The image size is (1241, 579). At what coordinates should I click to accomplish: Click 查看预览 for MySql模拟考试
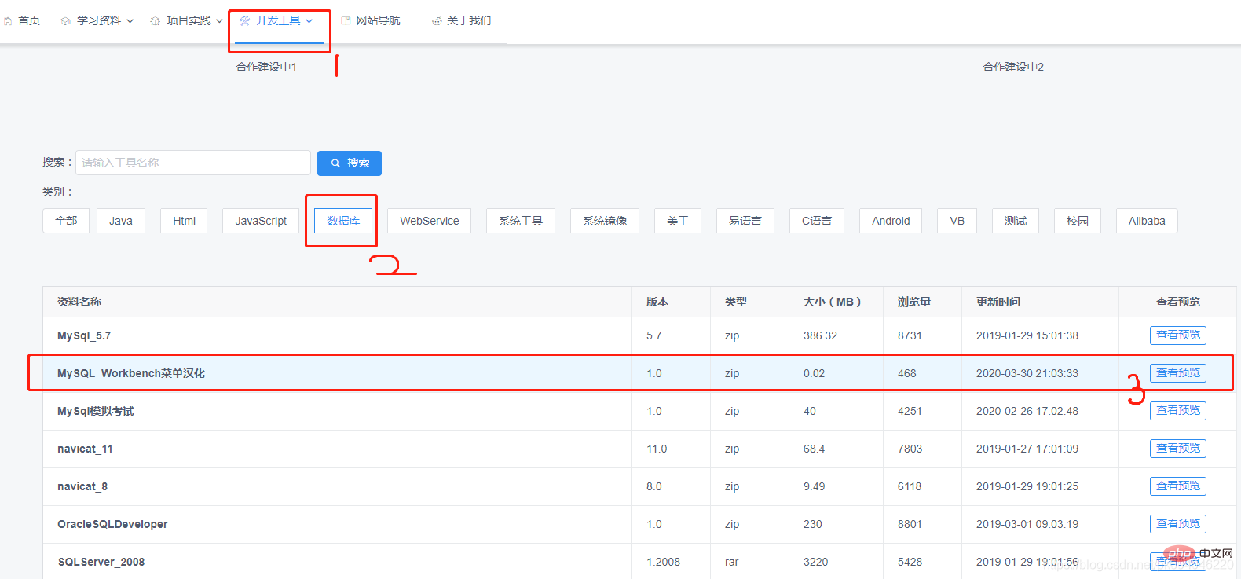pos(1178,411)
